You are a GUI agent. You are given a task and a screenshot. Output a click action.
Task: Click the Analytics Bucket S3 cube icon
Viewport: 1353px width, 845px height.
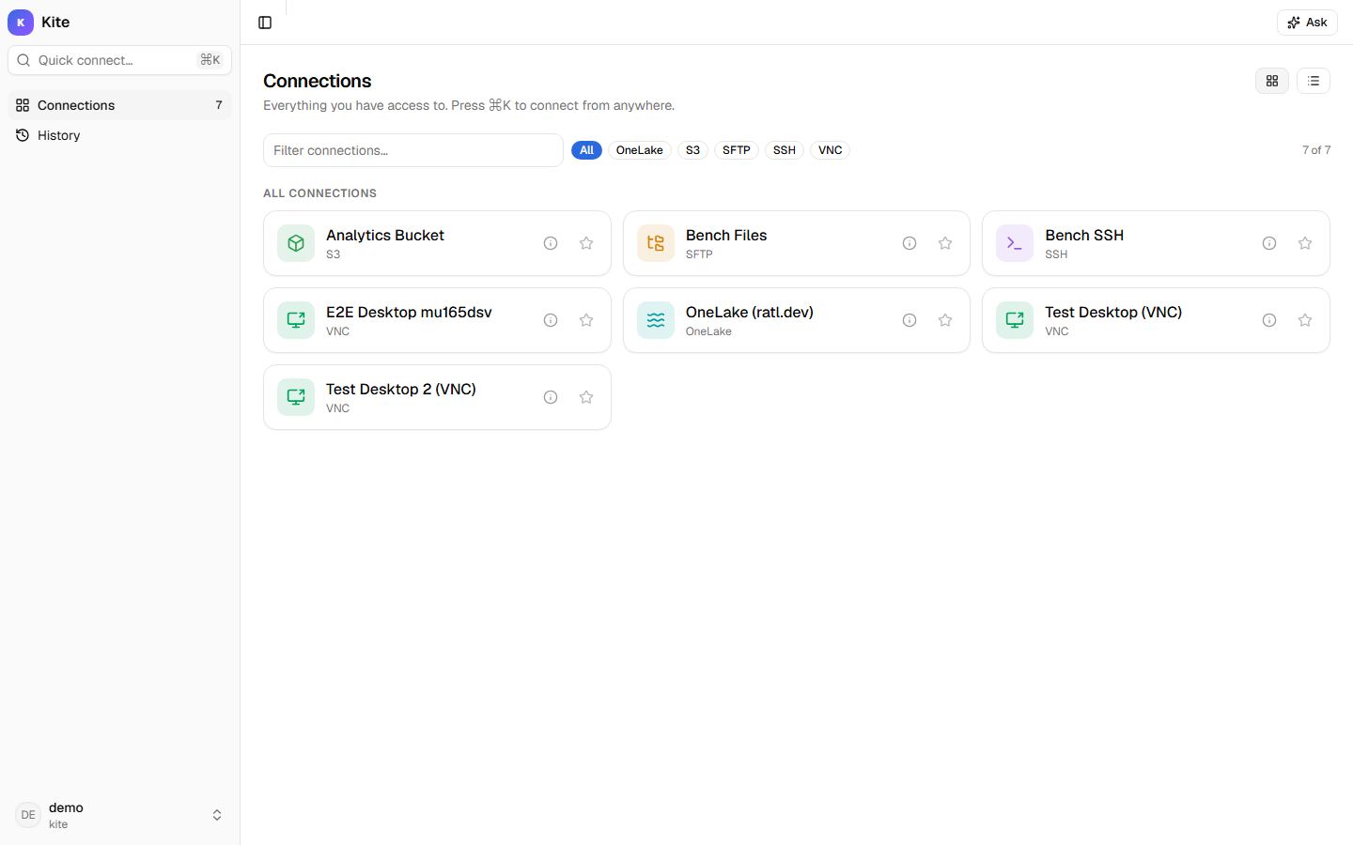[296, 243]
